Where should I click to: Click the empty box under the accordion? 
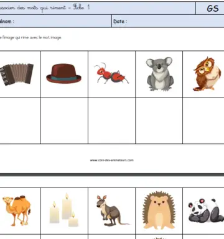tap(20, 120)
